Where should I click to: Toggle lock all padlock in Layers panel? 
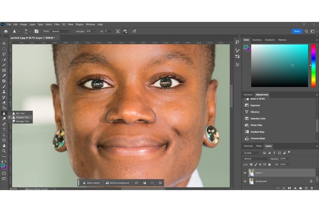269,165
